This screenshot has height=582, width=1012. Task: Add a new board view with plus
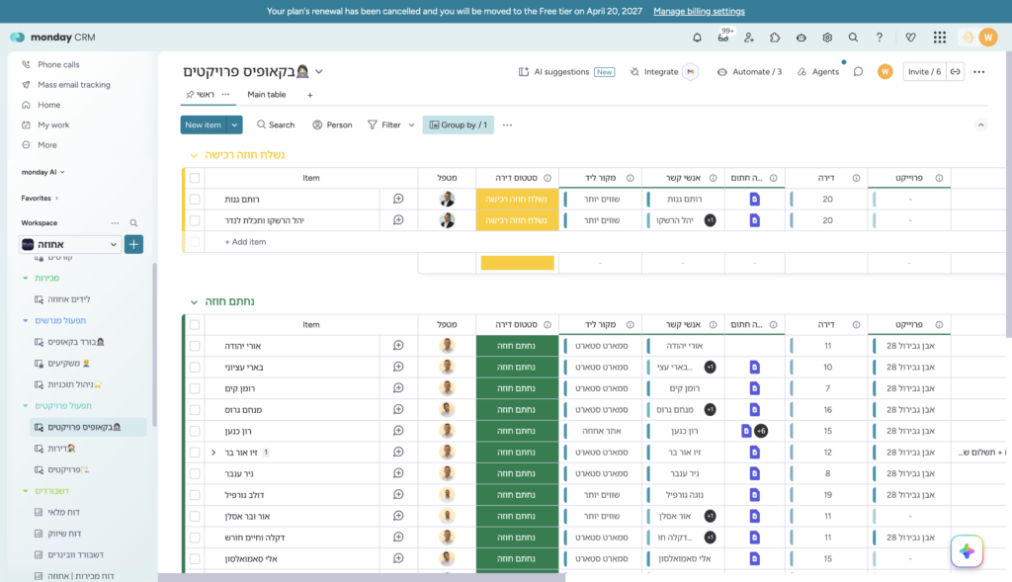pos(309,95)
